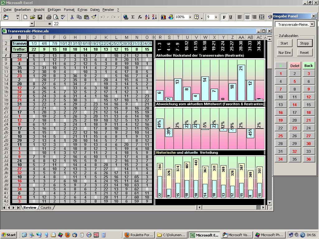The image size is (319, 239).
Task: Open the fx function wizard
Action: pos(140,17)
